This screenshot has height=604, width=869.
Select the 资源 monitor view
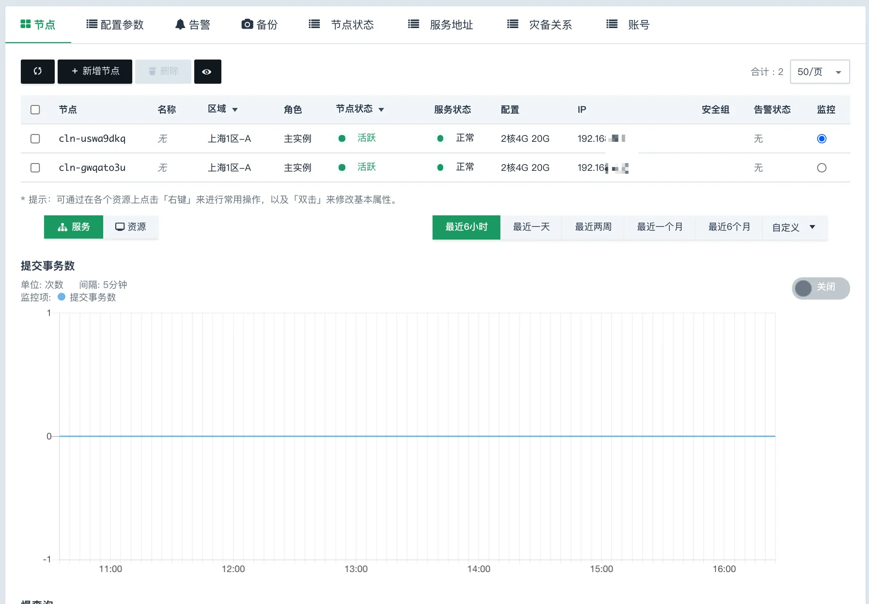131,227
